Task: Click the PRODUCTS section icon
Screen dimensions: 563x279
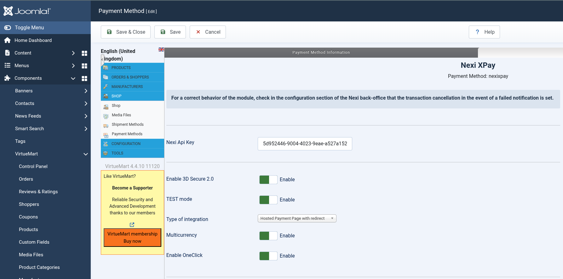Action: 106,68
